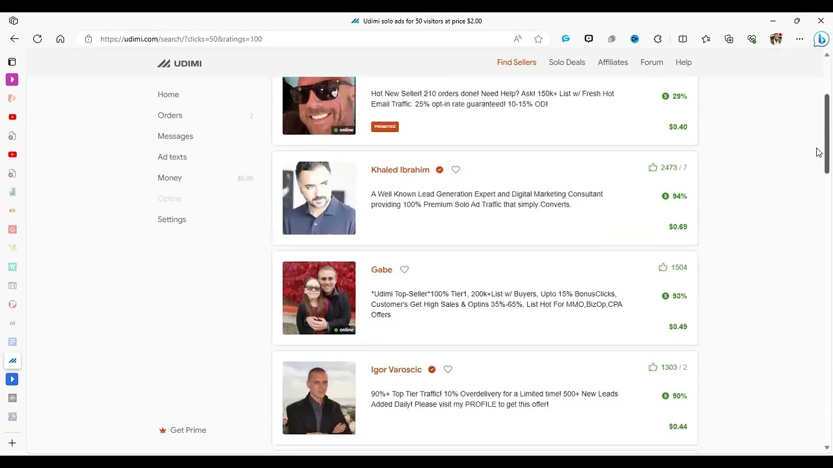Open Orders in sidebar

[x=170, y=116]
